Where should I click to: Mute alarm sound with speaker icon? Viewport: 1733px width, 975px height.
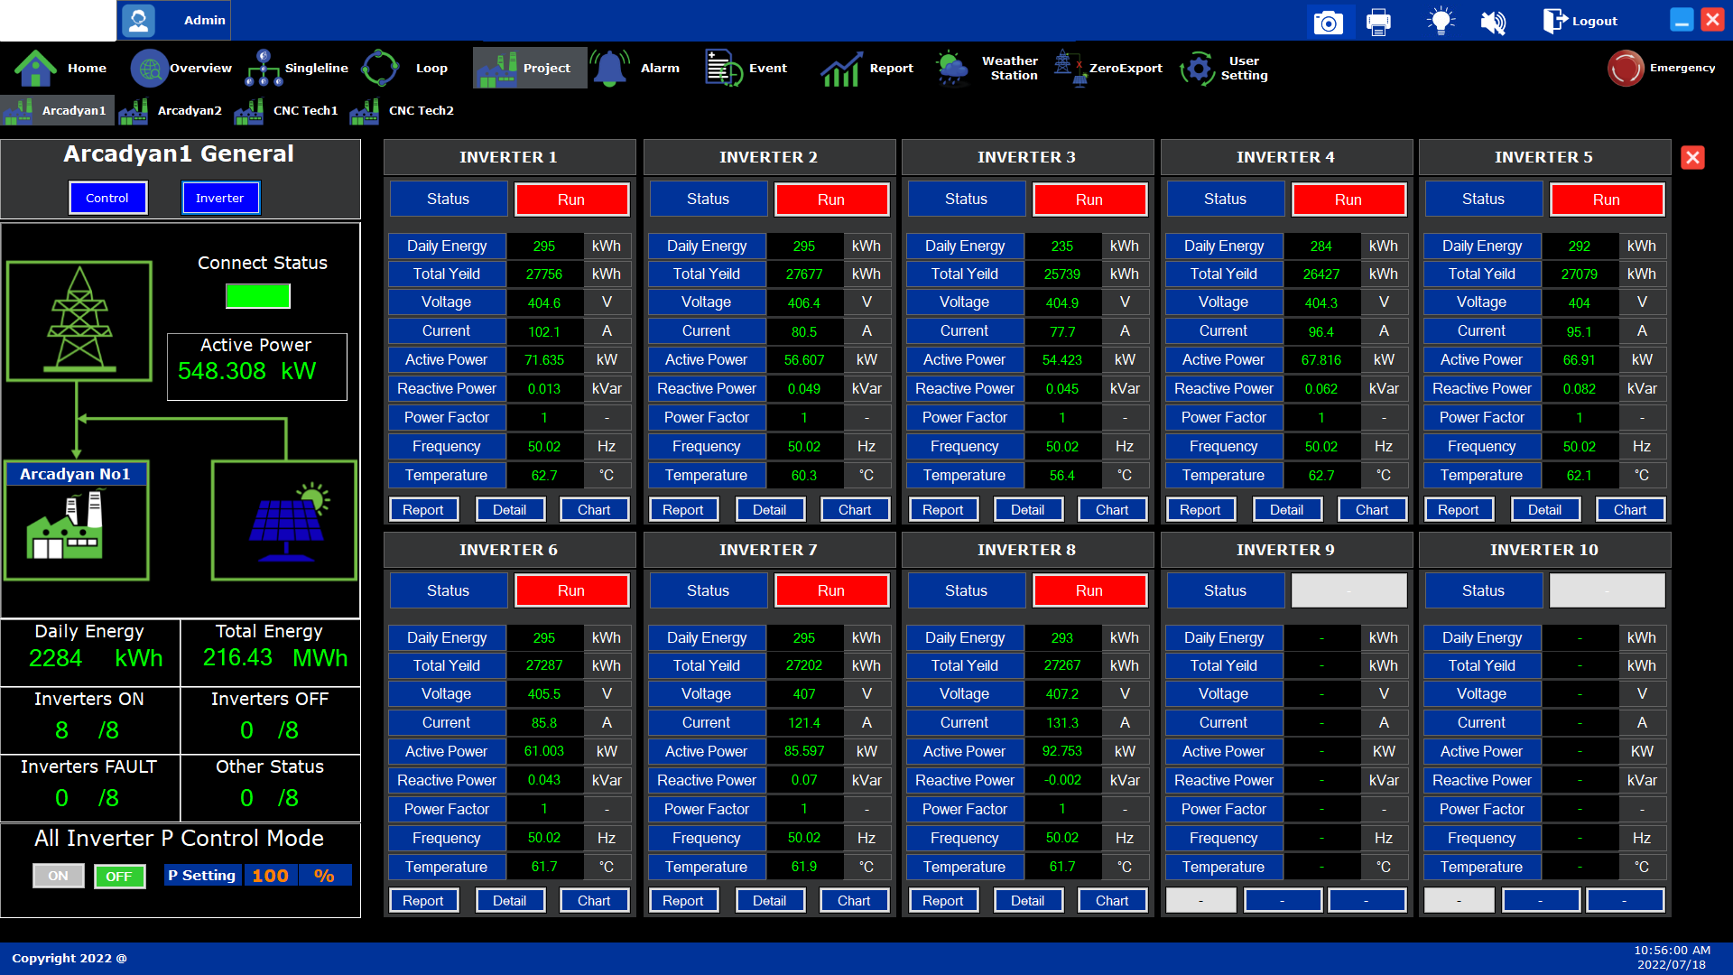pyautogui.click(x=1493, y=22)
